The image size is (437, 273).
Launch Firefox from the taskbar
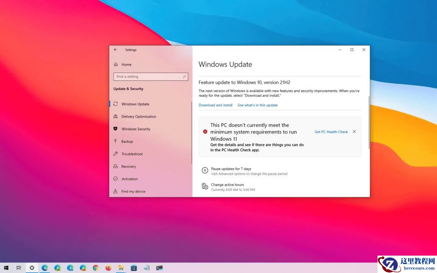tap(108, 268)
